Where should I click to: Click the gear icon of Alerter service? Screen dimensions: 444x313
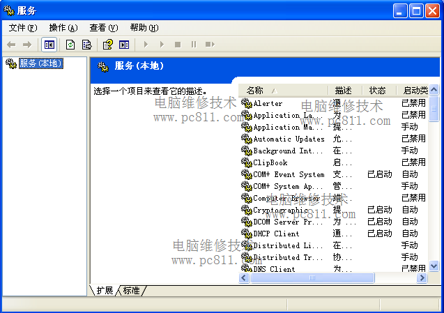pyautogui.click(x=247, y=103)
